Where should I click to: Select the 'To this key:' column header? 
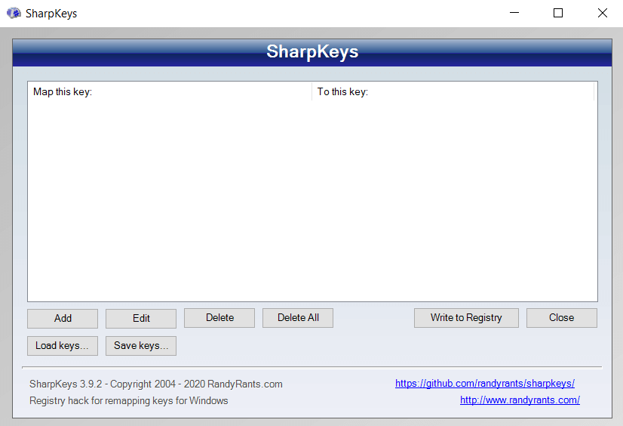[453, 92]
